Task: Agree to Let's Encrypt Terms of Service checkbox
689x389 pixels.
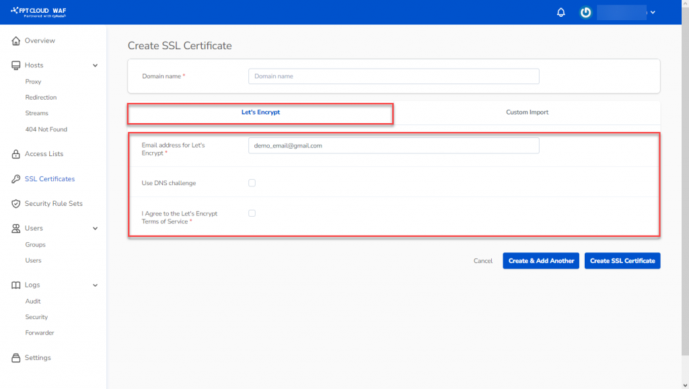Action: coord(252,213)
